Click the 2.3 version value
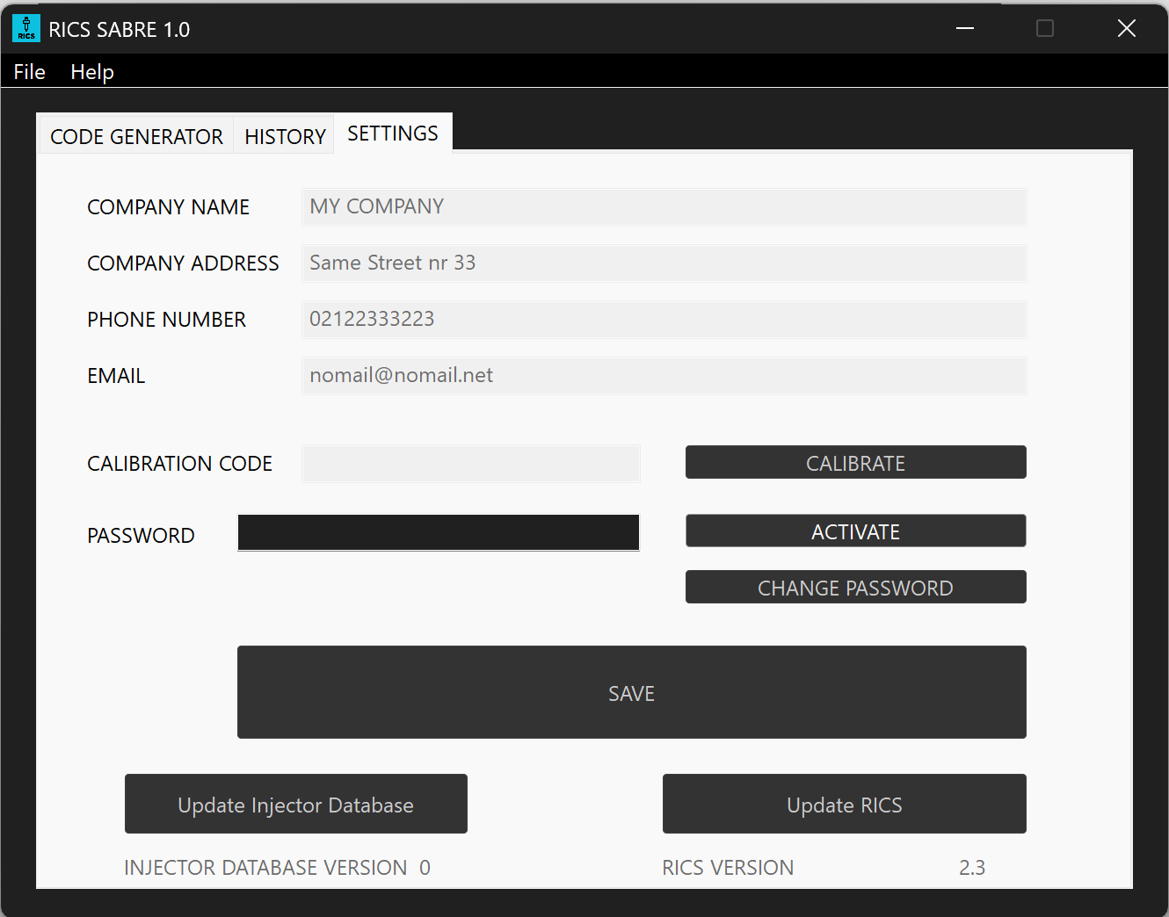 (972, 868)
